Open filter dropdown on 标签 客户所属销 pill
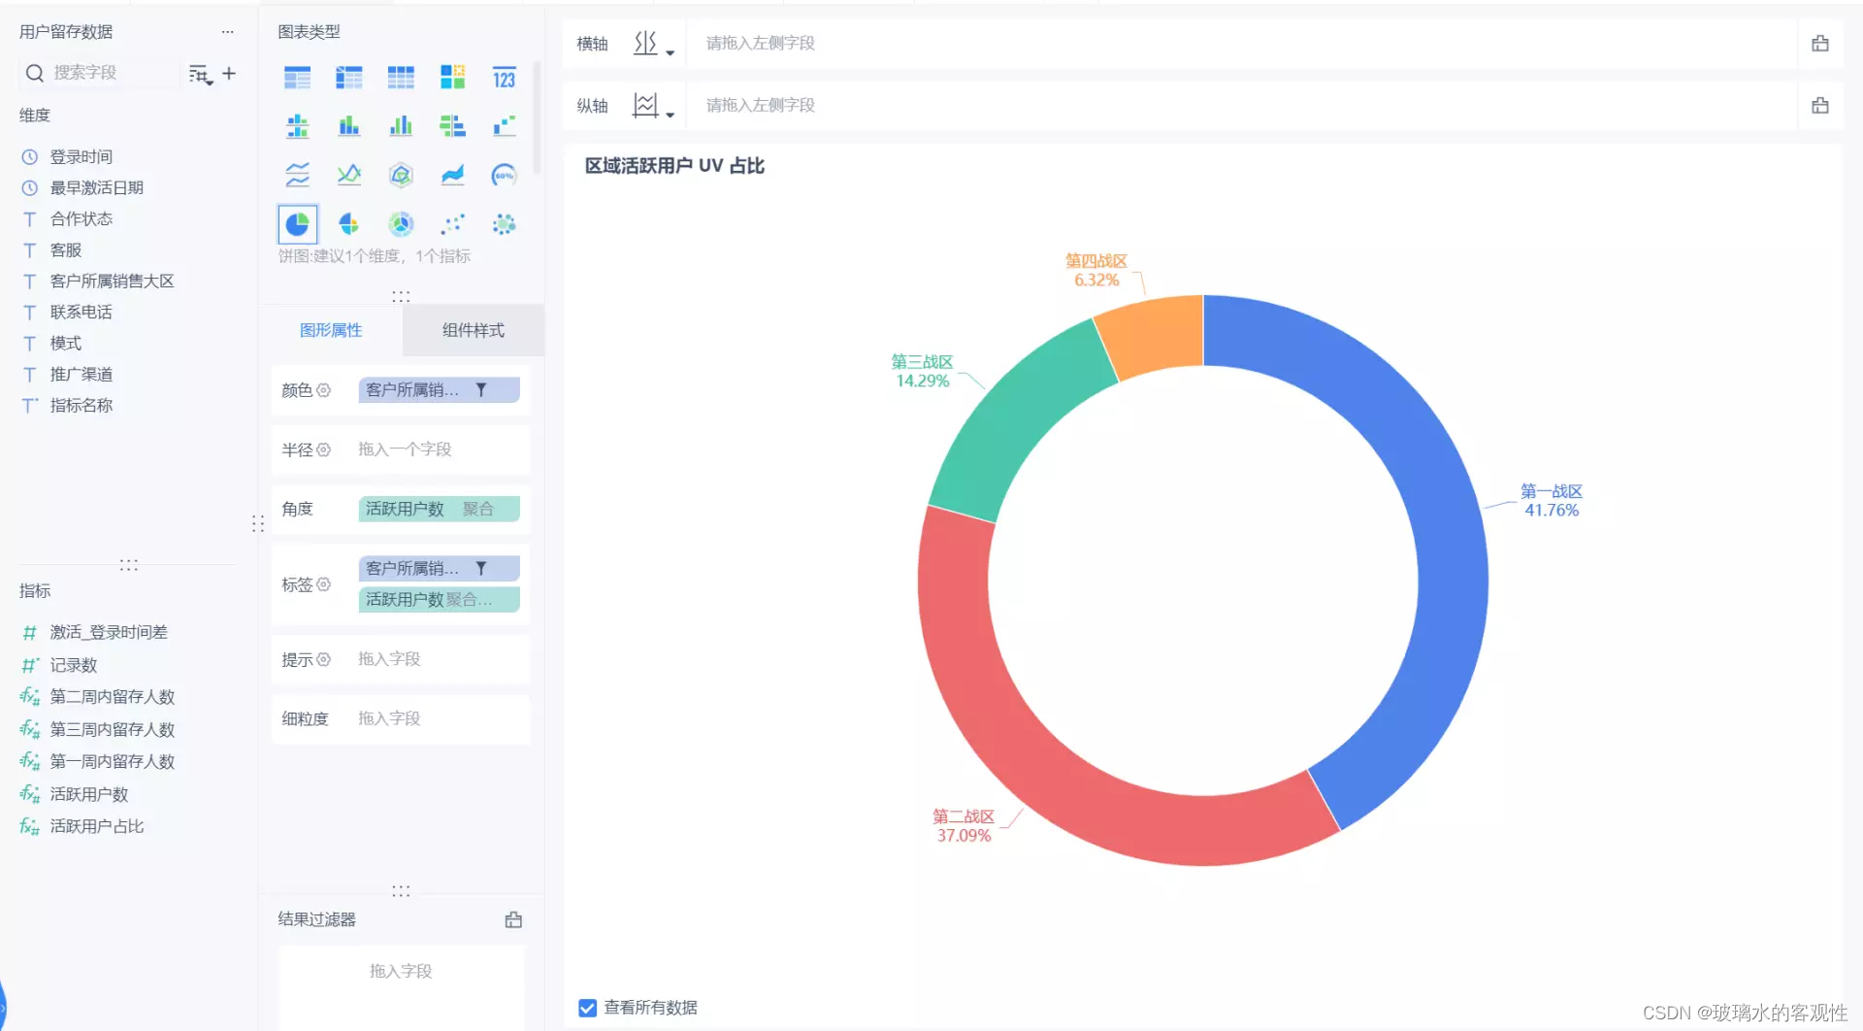1863x1031 pixels. (x=481, y=568)
